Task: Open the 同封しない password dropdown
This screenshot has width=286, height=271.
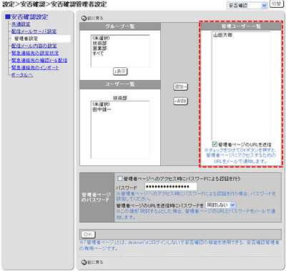Action: [221, 205]
